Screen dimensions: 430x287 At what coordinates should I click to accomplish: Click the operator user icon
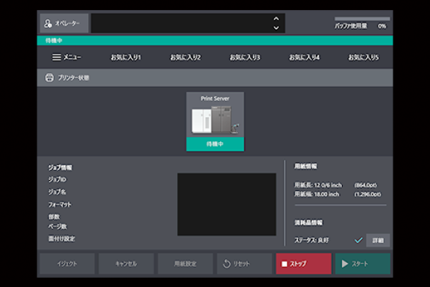point(48,23)
